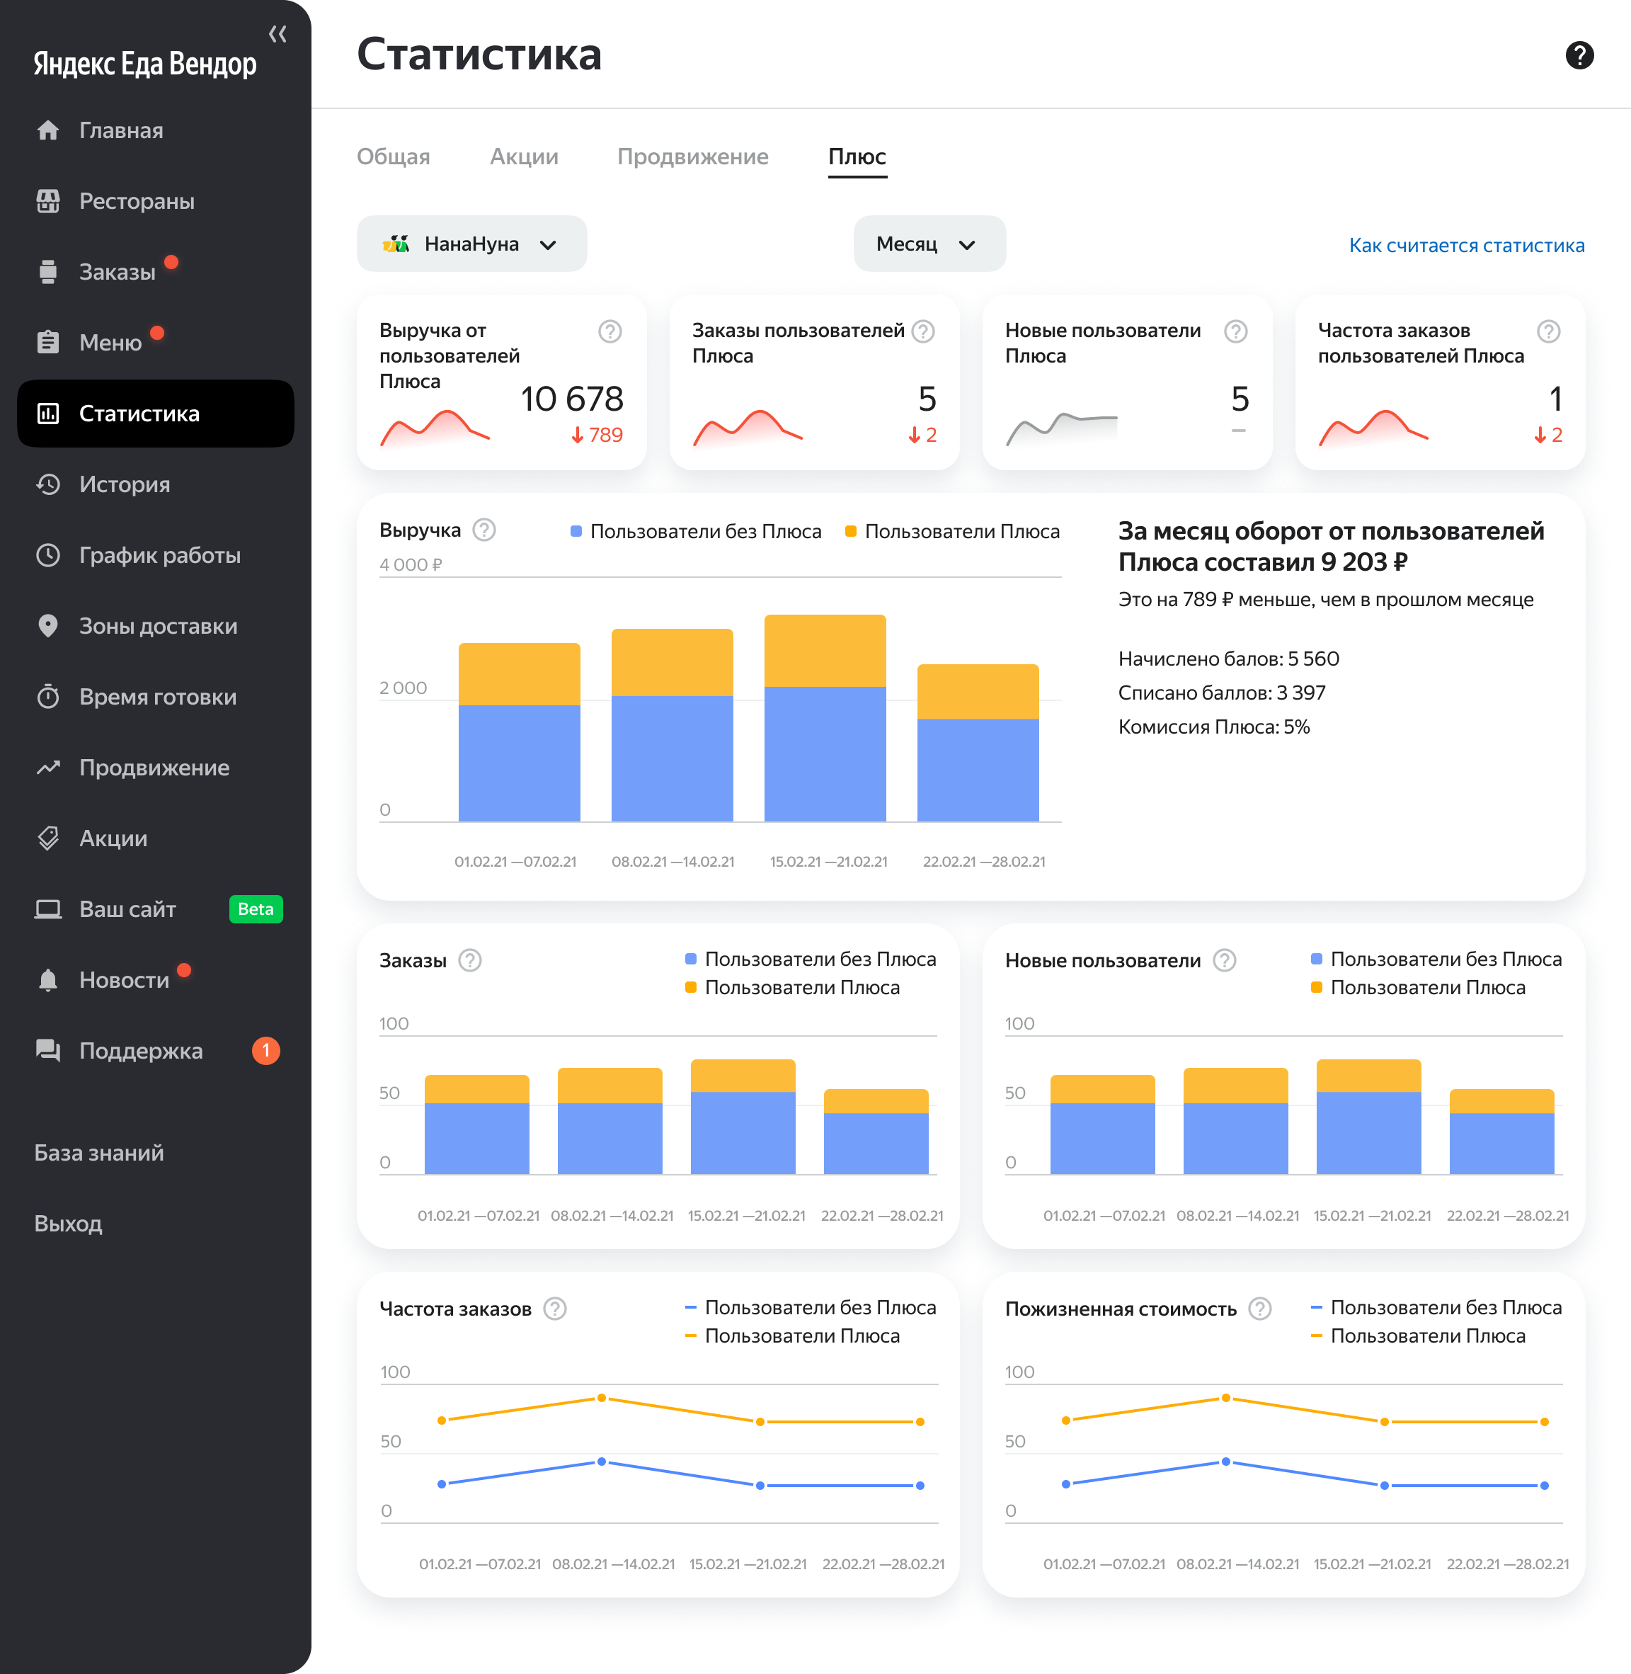Click the Зоны доставки pin icon
Screen dimensions: 1631x1674
pos(48,625)
